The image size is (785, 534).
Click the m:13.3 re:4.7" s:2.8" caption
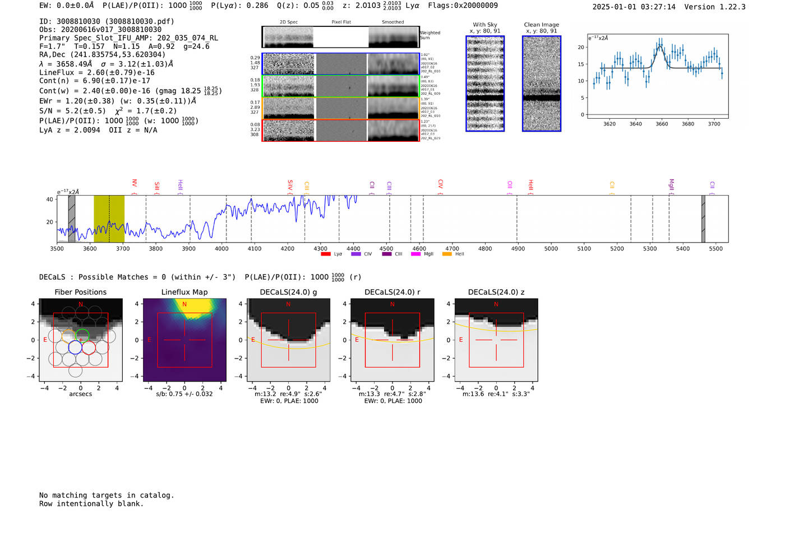[392, 394]
